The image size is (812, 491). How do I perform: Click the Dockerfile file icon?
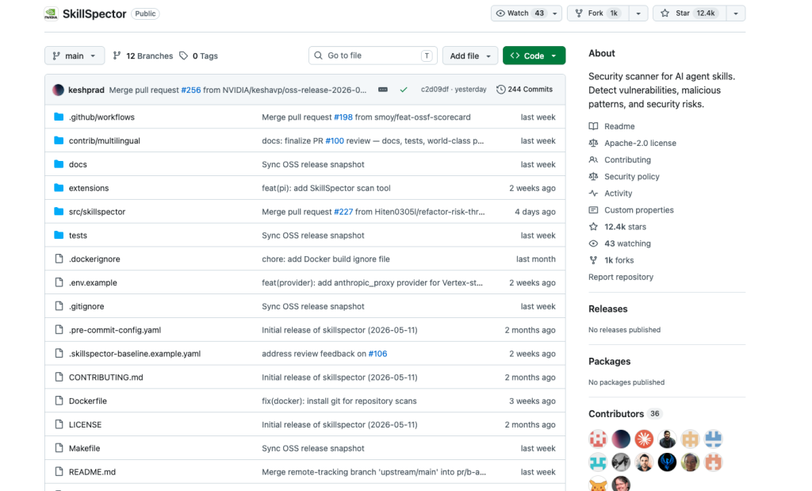(59, 401)
